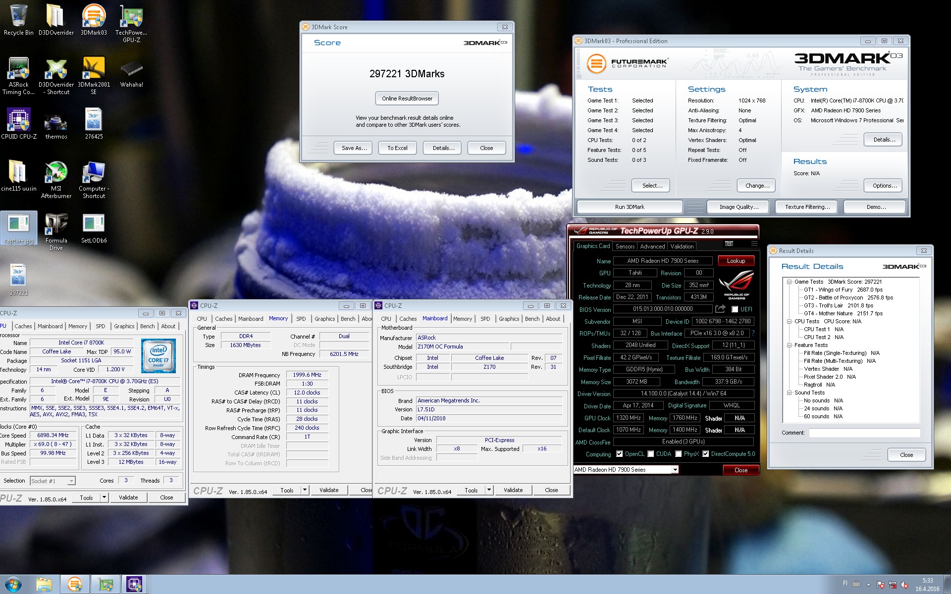Select the capture.jpg desktop file

tap(19, 228)
